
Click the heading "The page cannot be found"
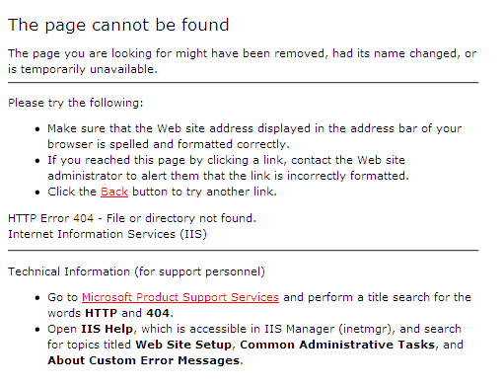(x=118, y=26)
